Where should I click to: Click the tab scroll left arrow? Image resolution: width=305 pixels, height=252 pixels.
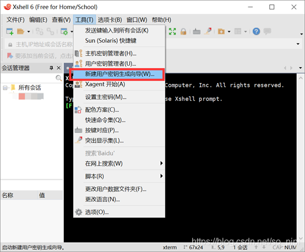point(285,68)
